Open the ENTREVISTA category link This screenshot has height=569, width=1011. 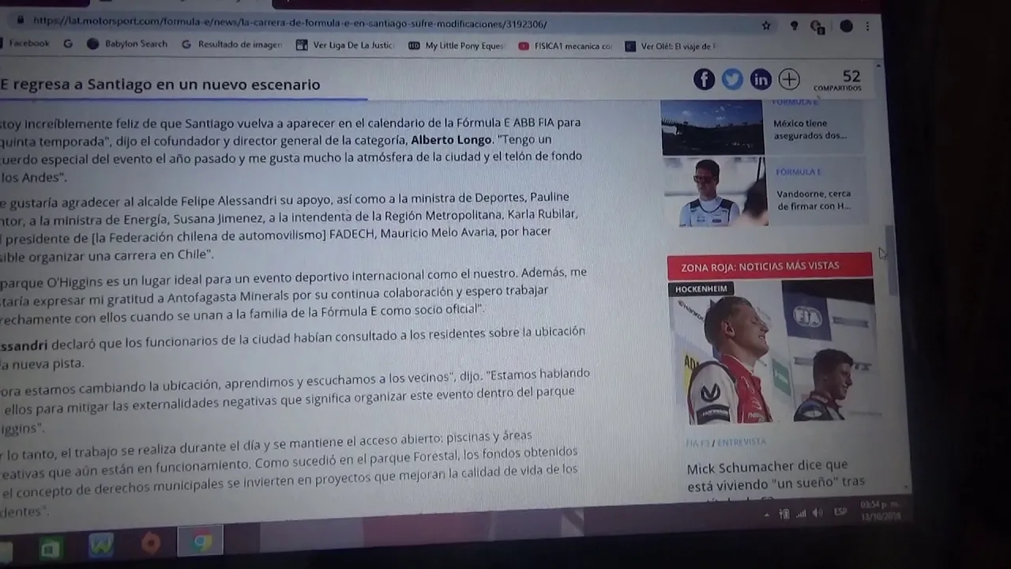click(x=742, y=442)
